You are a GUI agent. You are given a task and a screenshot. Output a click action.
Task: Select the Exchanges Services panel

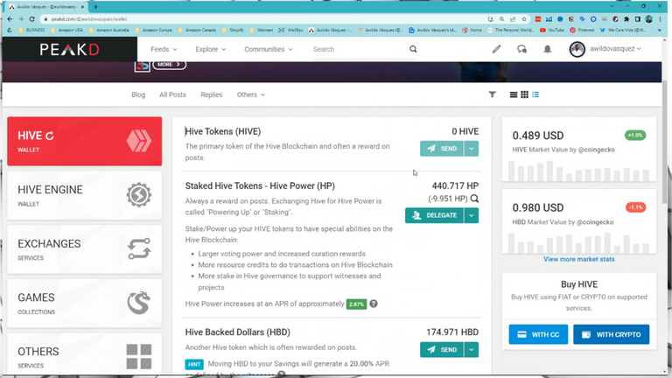pos(84,249)
